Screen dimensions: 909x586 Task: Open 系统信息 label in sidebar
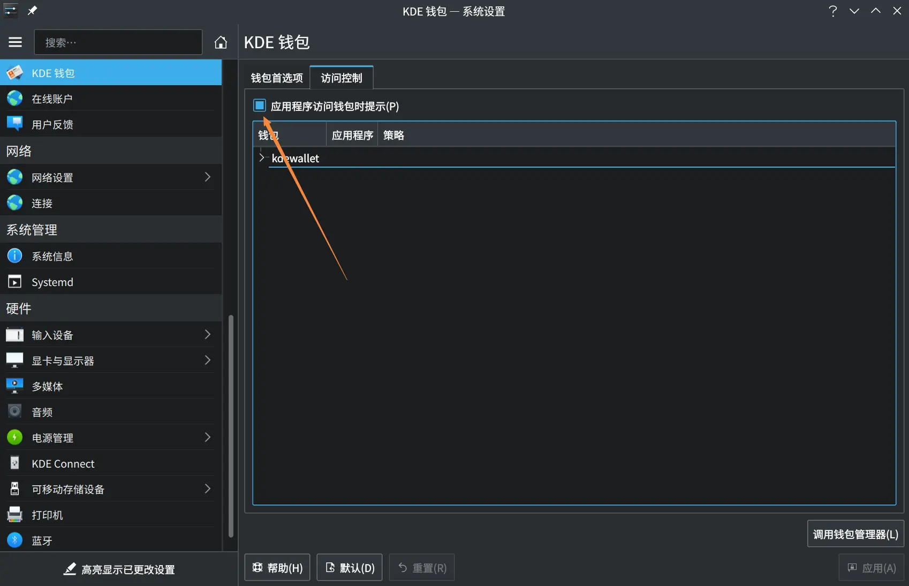pyautogui.click(x=52, y=256)
